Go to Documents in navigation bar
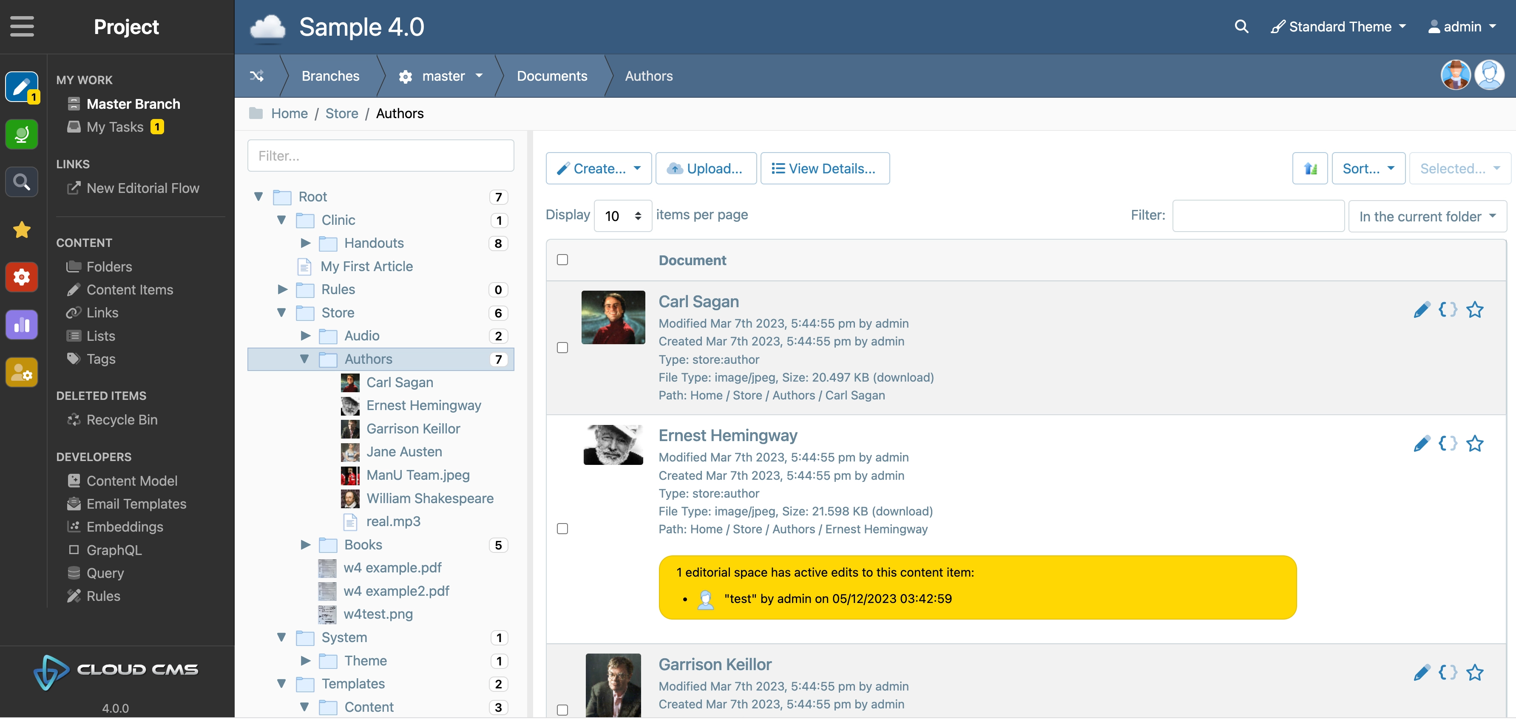Screen dimensions: 1516x719 [551, 76]
